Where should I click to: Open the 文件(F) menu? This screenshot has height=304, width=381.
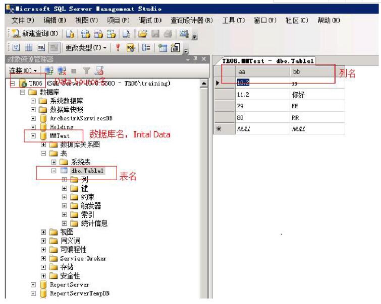coord(23,20)
